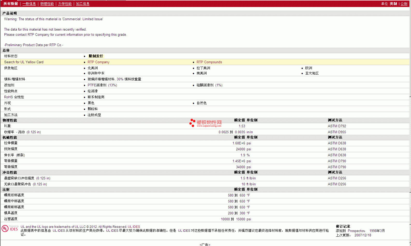The image size is (411, 246).
Task: Click the 颗粒料 form value
Action: tap(93, 109)
